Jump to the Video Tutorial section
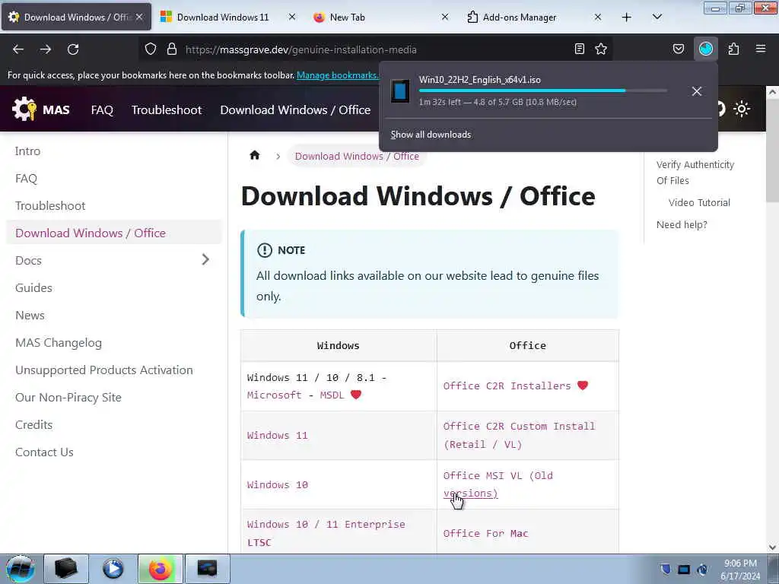This screenshot has width=779, height=584. click(699, 202)
